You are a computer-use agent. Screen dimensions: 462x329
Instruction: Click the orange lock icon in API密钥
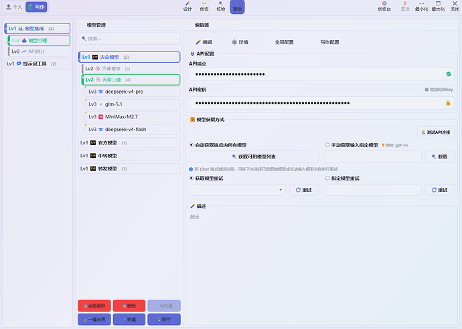pos(448,103)
